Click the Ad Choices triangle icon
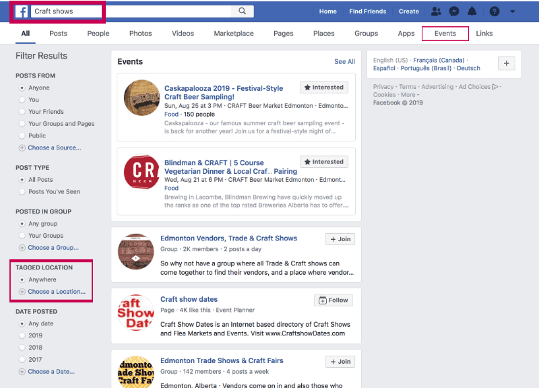This screenshot has height=388, width=539. (495, 87)
